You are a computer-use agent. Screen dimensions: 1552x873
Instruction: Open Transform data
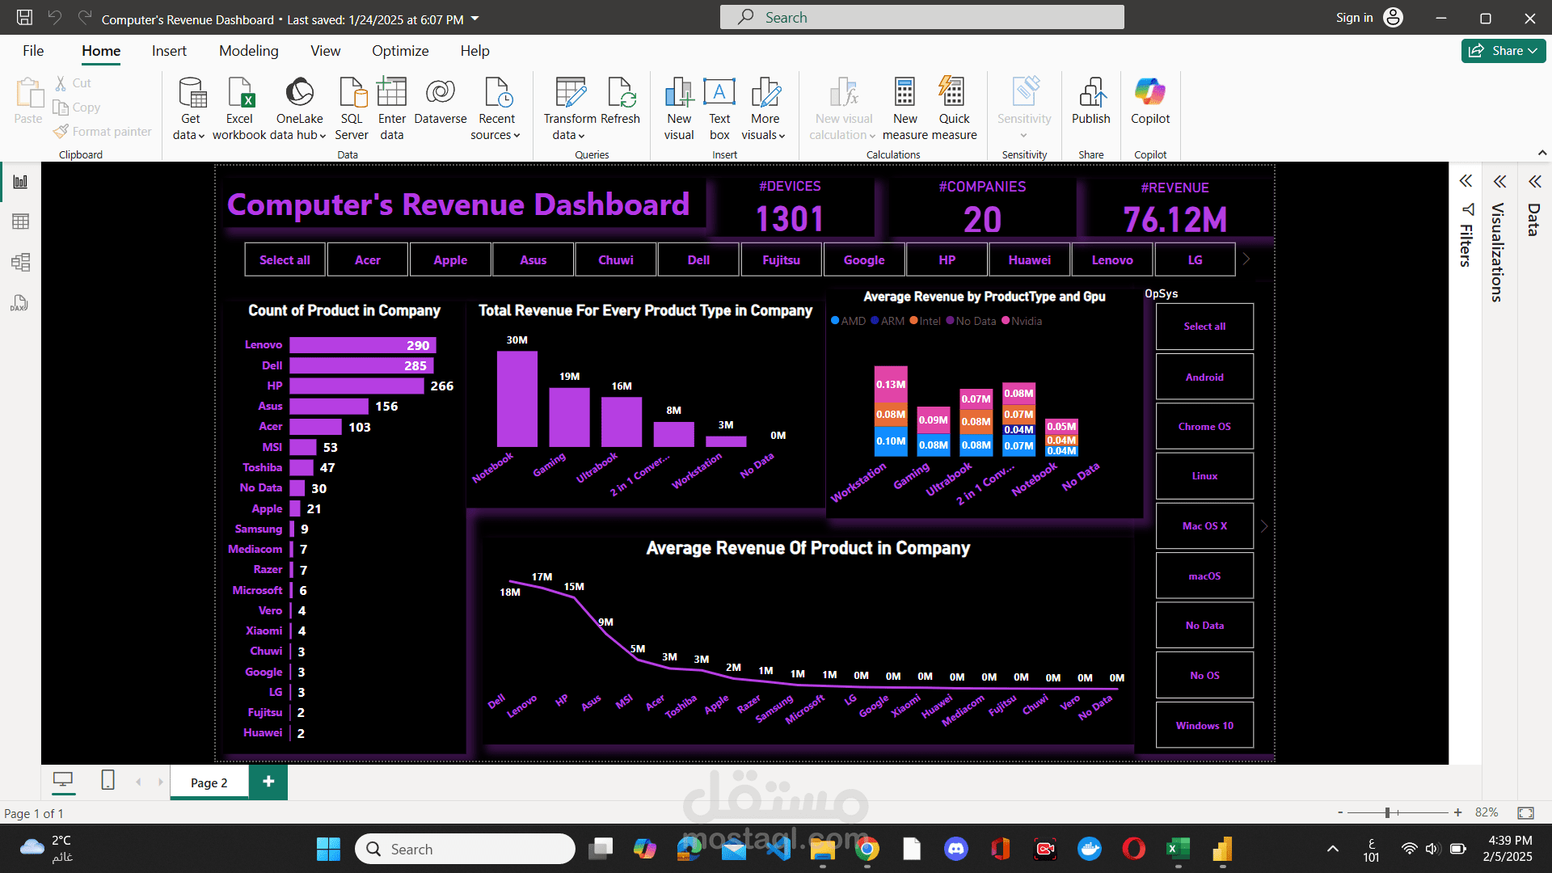[570, 109]
